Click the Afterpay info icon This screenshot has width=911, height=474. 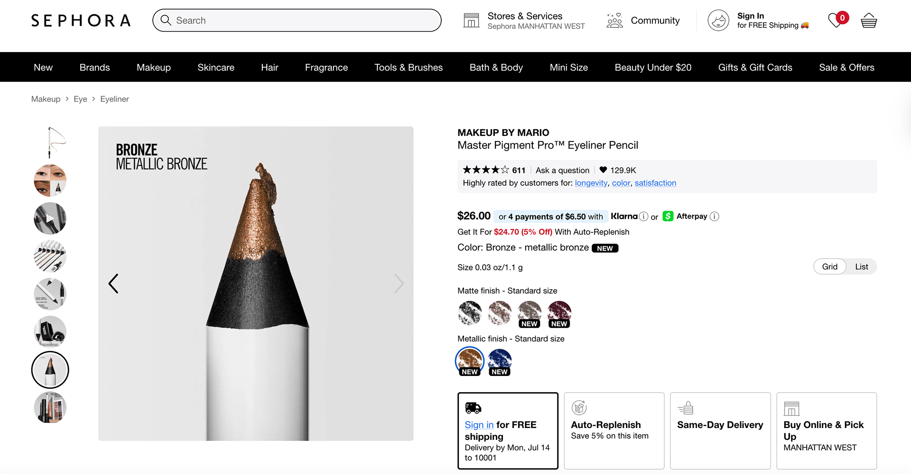715,216
